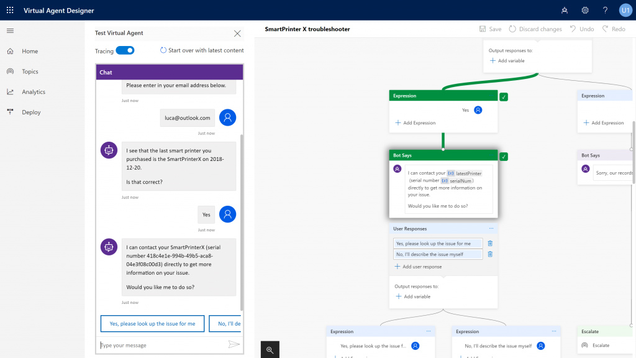Close the Test Virtual Agent panel

point(237,34)
